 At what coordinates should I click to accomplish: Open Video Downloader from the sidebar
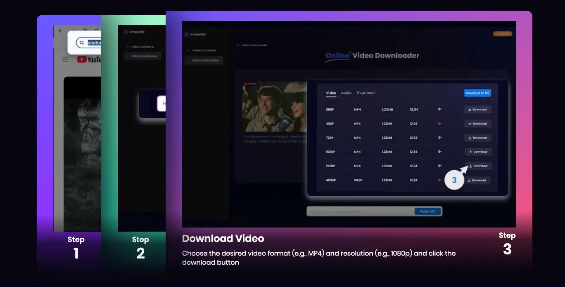click(x=204, y=60)
